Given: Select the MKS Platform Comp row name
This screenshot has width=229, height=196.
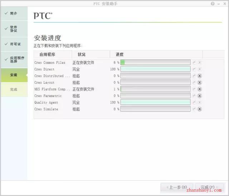Looking at the screenshot, I should (x=52, y=89).
